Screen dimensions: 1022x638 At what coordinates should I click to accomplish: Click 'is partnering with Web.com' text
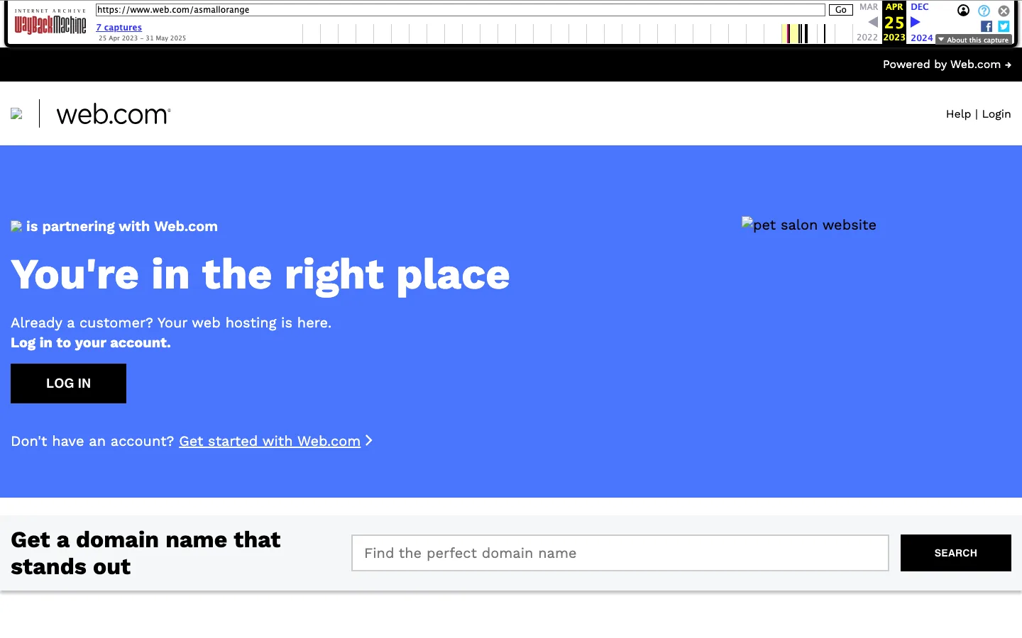click(x=122, y=227)
